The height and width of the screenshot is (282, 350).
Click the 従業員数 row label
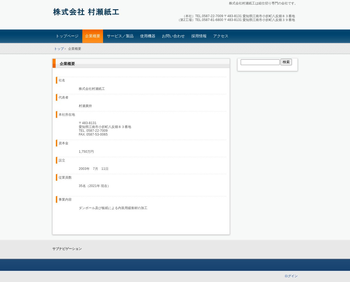tap(65, 177)
